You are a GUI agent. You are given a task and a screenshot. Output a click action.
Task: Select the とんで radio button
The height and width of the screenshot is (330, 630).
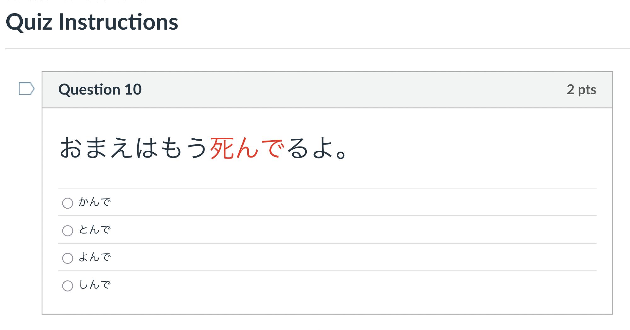click(67, 230)
